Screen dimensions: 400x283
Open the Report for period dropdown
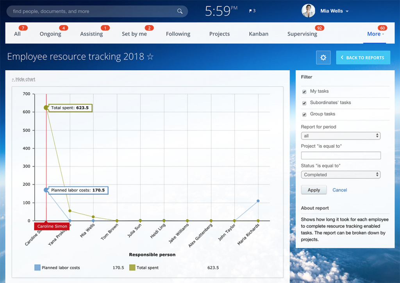coord(341,136)
